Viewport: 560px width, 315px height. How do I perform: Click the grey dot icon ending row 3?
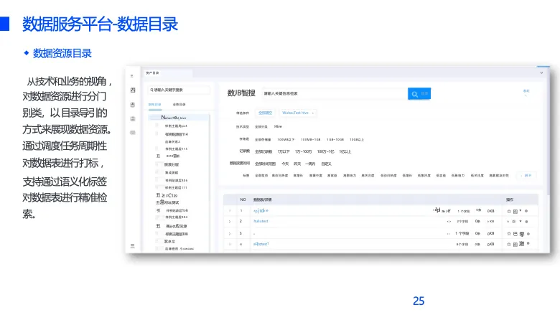coord(528,234)
